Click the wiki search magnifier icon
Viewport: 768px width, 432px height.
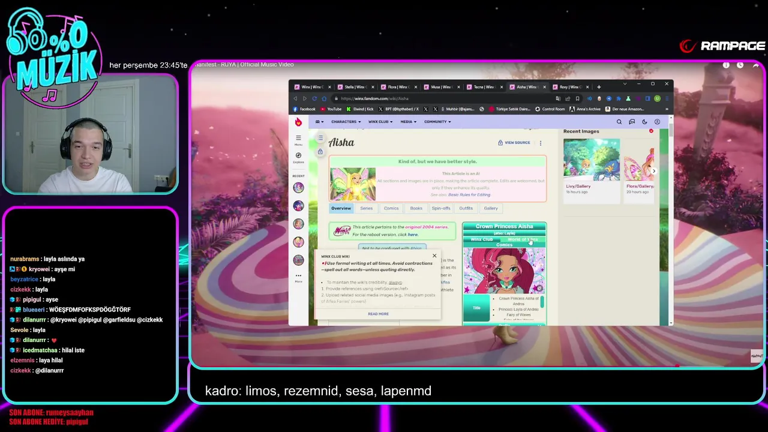pyautogui.click(x=619, y=122)
